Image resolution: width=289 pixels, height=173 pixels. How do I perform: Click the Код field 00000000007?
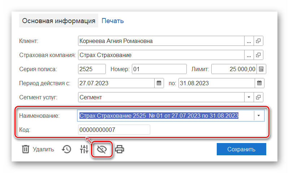(x=114, y=130)
